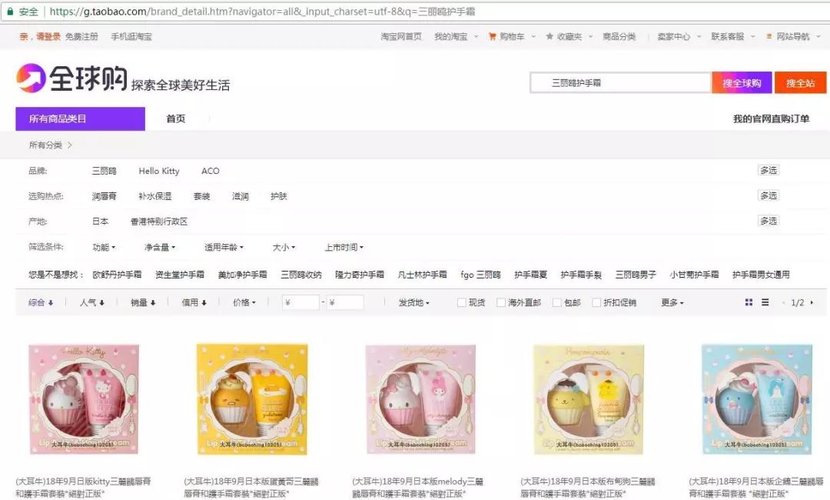Open 我的官网直购订单 link
The width and height of the screenshot is (830, 500).
coord(772,118)
